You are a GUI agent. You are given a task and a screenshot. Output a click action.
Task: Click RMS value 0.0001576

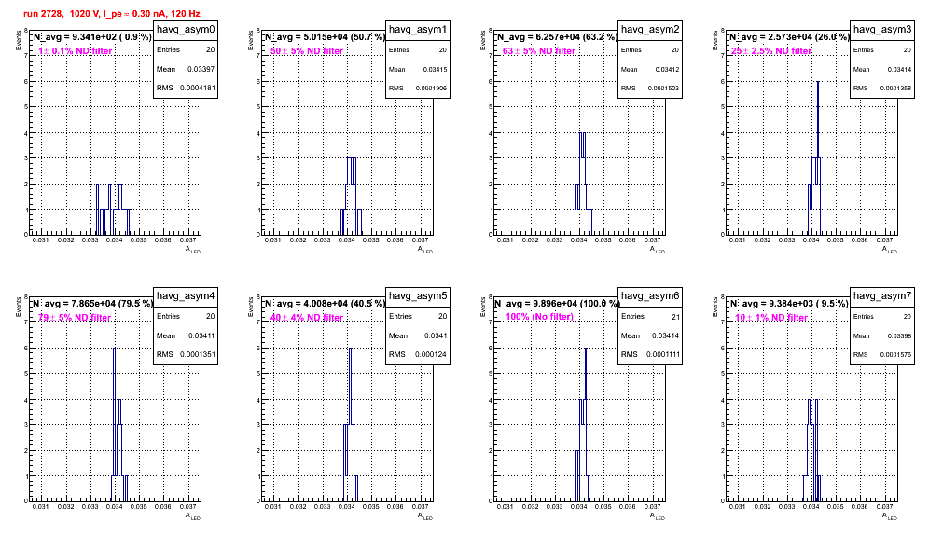894,355
